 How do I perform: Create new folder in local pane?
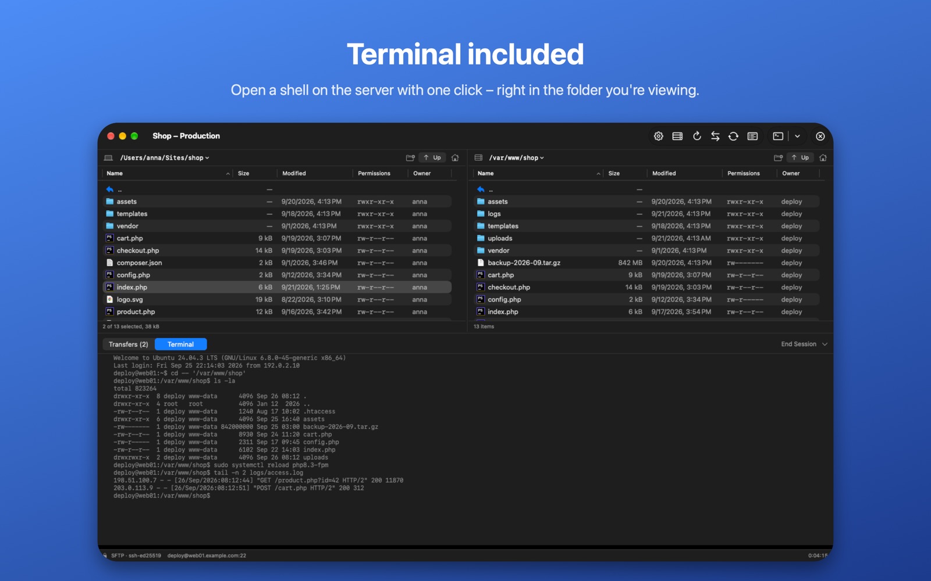[x=410, y=157]
